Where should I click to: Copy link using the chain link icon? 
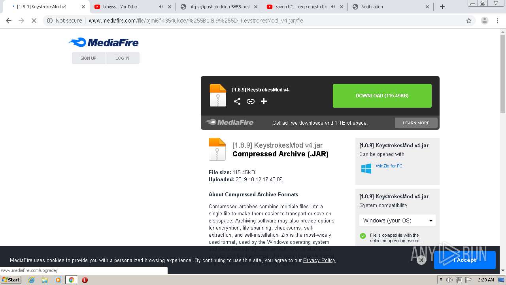(x=251, y=101)
